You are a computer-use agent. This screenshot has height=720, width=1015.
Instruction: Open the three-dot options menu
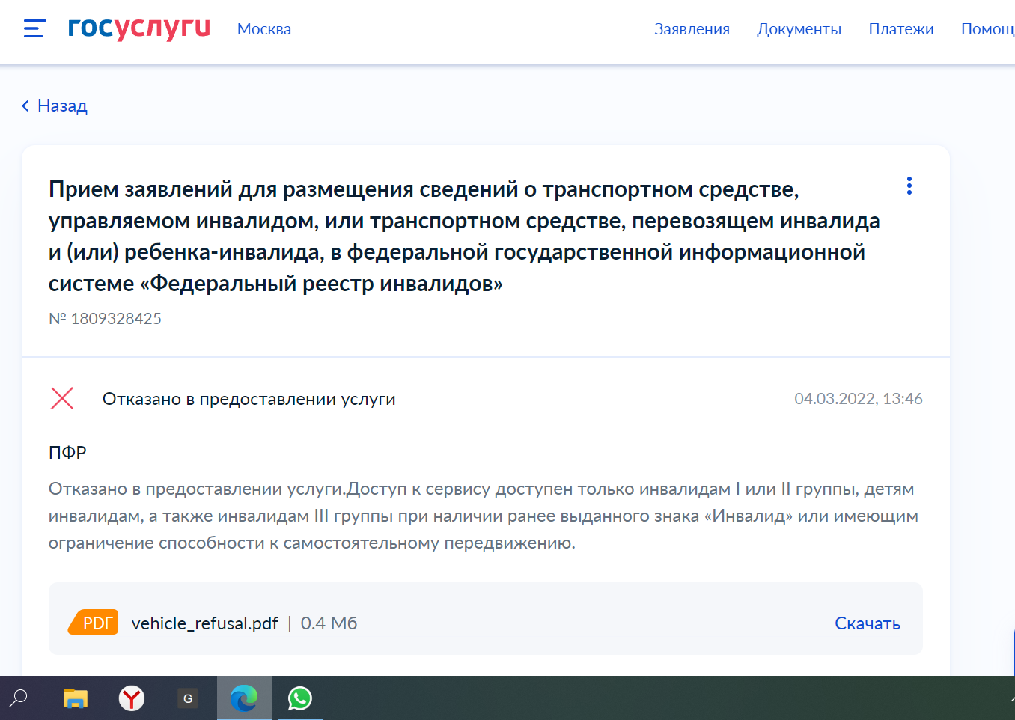click(x=909, y=186)
